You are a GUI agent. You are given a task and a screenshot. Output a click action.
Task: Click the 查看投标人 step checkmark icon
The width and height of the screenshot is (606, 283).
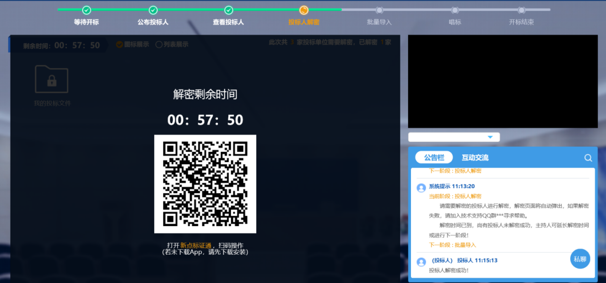(x=228, y=10)
